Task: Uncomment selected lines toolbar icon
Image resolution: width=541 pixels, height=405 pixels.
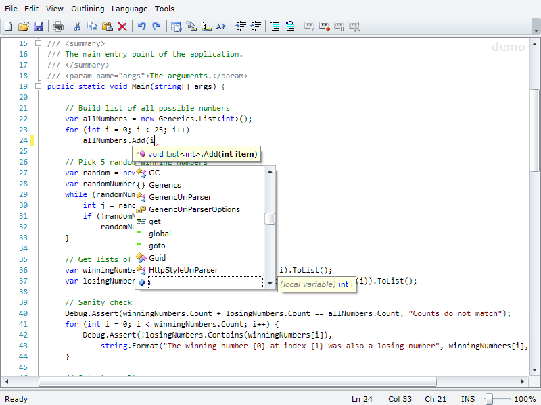Action: click(x=290, y=26)
